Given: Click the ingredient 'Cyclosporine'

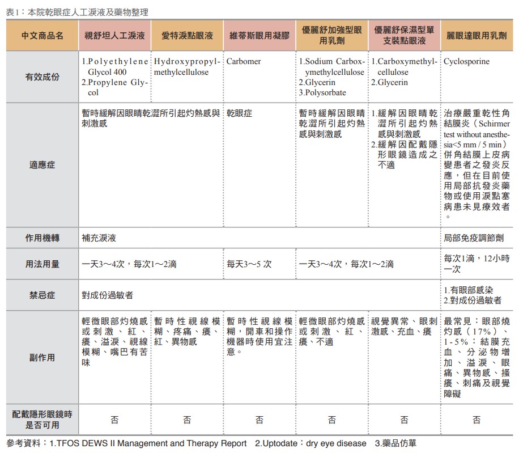Looking at the screenshot, I should pyautogui.click(x=466, y=61).
